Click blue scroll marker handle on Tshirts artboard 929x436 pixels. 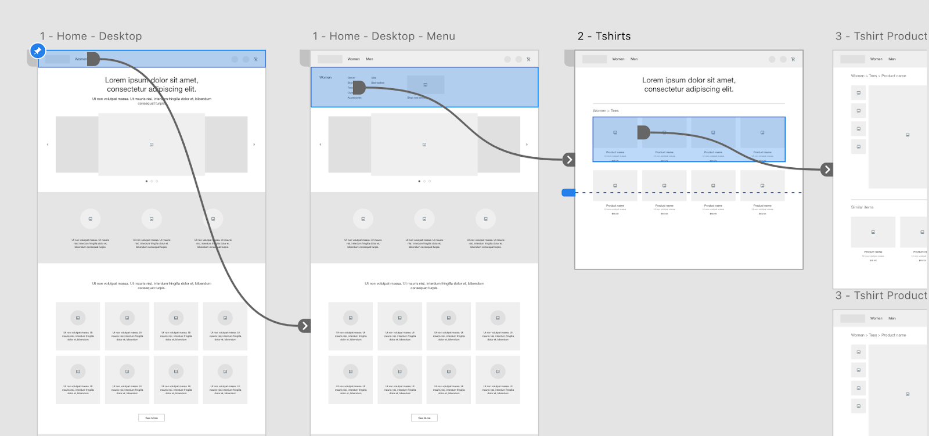(x=568, y=193)
